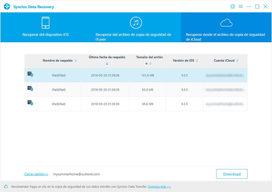
Task: Click iOS version 9.3.5 in the 65.6 MB row
Action: coord(185,104)
